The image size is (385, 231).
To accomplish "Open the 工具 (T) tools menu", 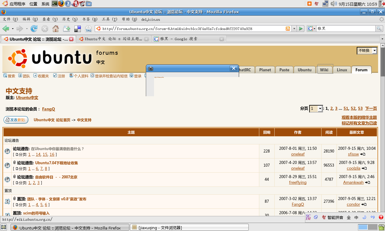I will tap(109, 19).
